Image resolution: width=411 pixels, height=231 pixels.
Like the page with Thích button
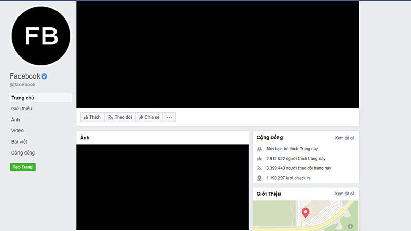92,117
